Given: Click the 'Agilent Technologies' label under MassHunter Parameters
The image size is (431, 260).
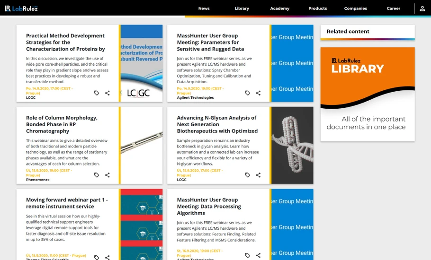Looking at the screenshot, I should 195,98.
